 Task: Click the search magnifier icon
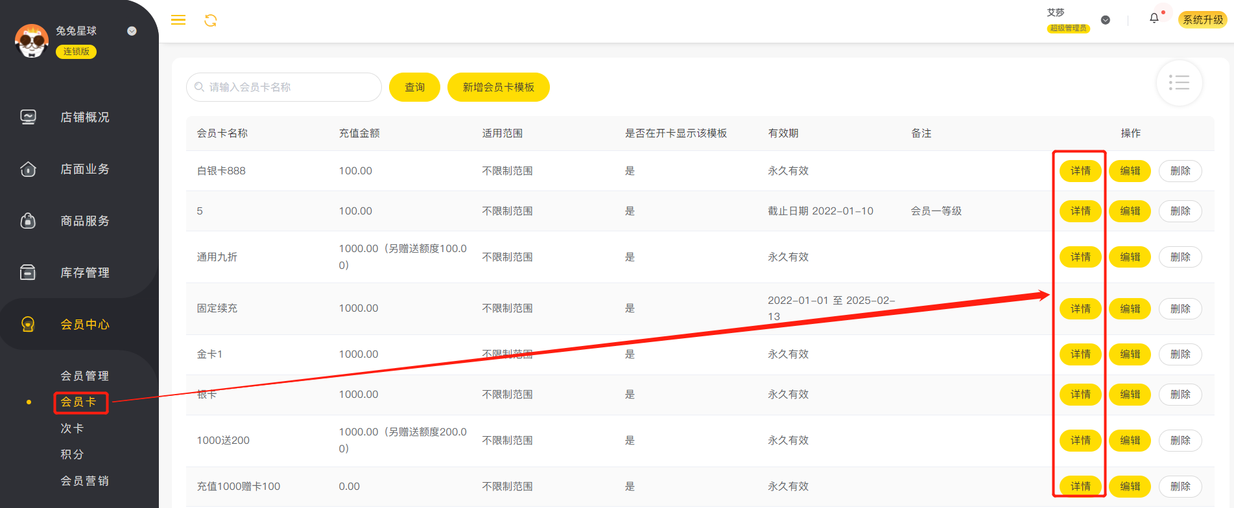[x=199, y=87]
